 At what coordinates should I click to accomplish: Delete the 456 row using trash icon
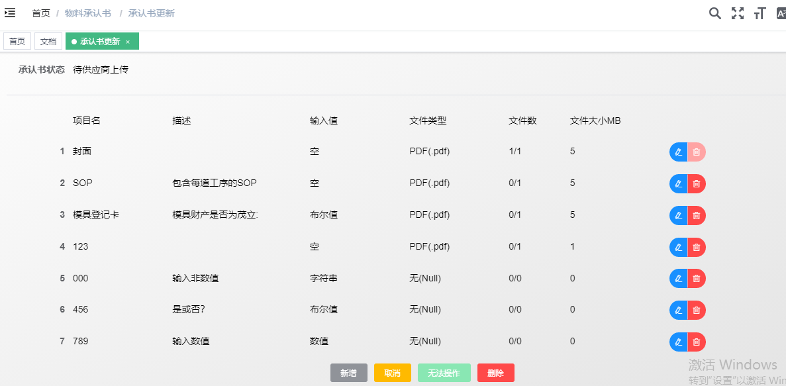click(697, 310)
